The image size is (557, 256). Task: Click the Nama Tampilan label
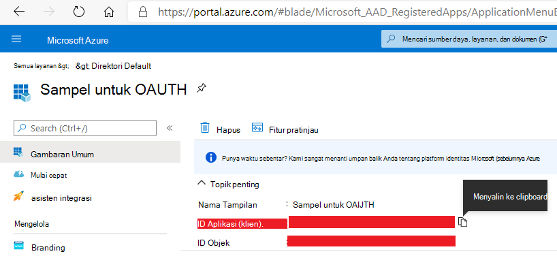227,205
